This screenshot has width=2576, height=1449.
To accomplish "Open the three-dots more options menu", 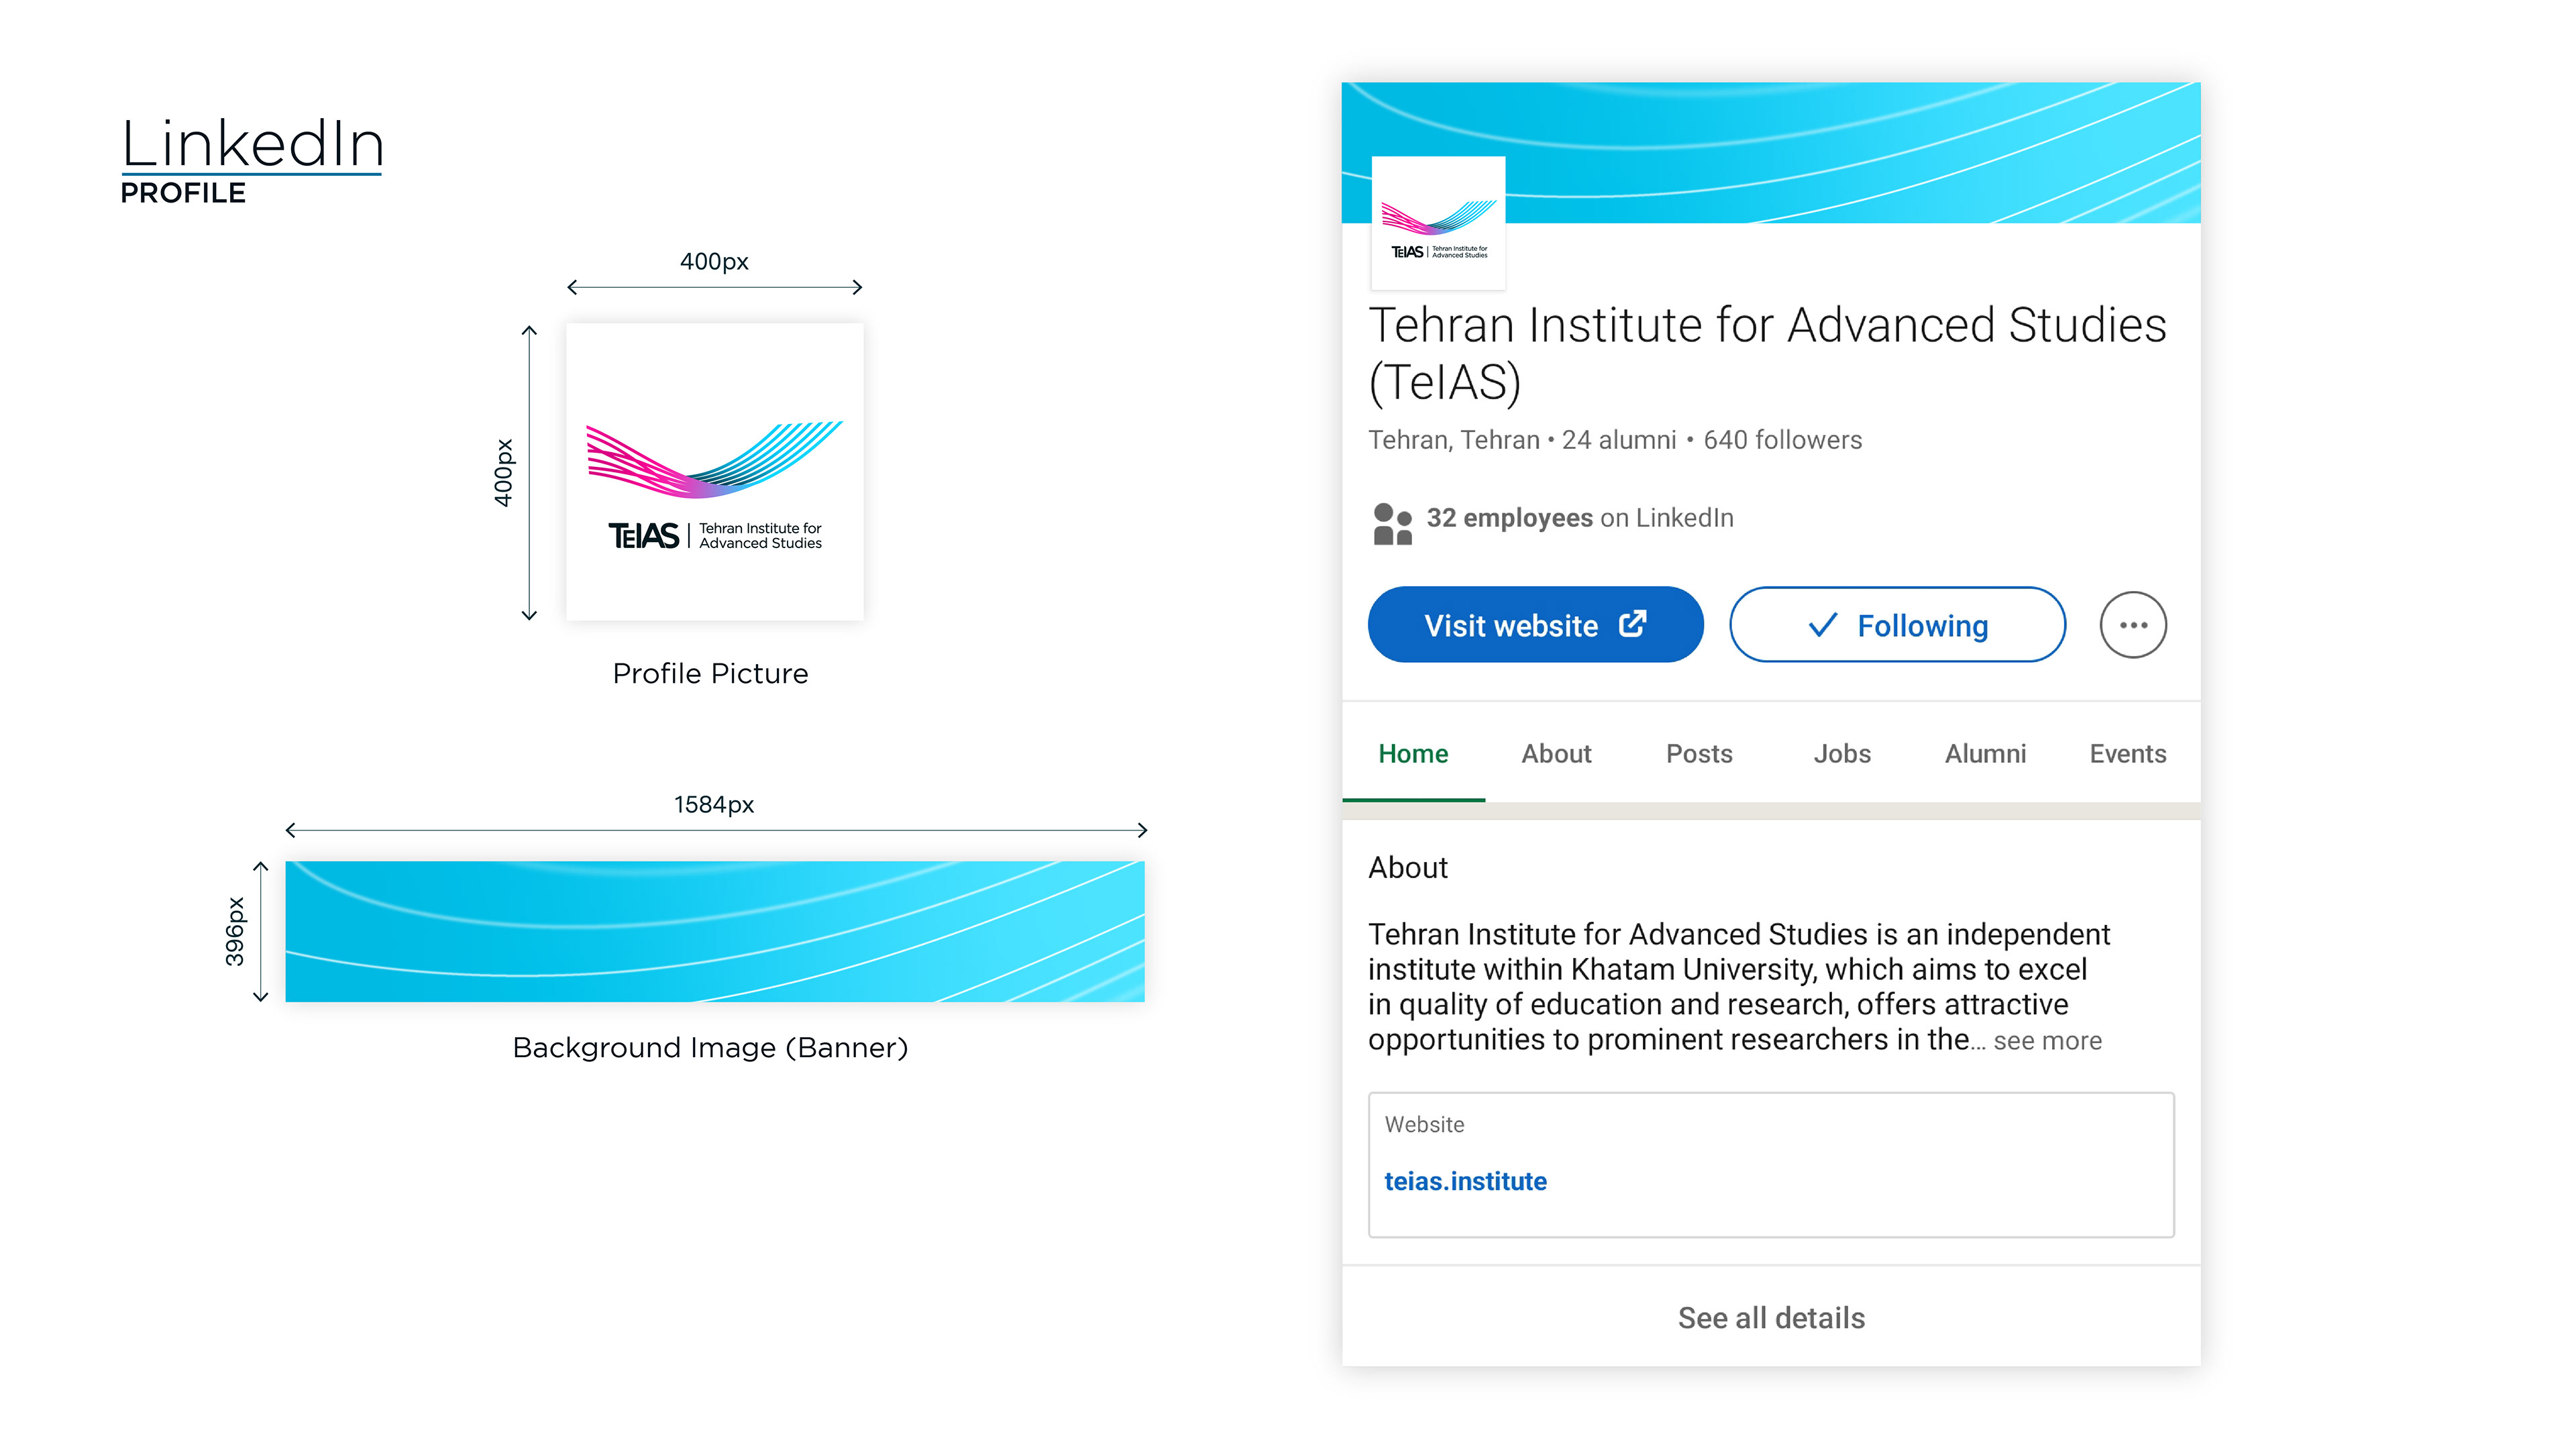I will click(x=2132, y=625).
